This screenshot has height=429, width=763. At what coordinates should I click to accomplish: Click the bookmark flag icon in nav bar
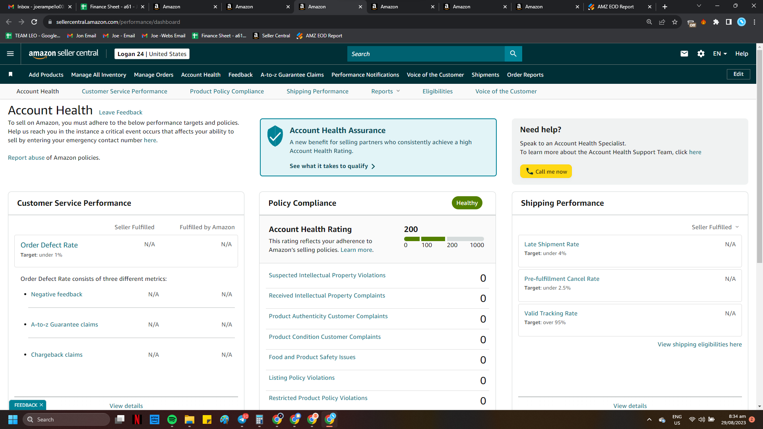pyautogui.click(x=11, y=74)
